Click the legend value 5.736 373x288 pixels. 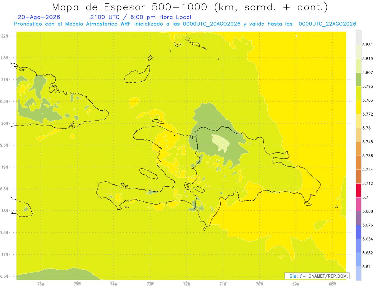[x=368, y=156]
